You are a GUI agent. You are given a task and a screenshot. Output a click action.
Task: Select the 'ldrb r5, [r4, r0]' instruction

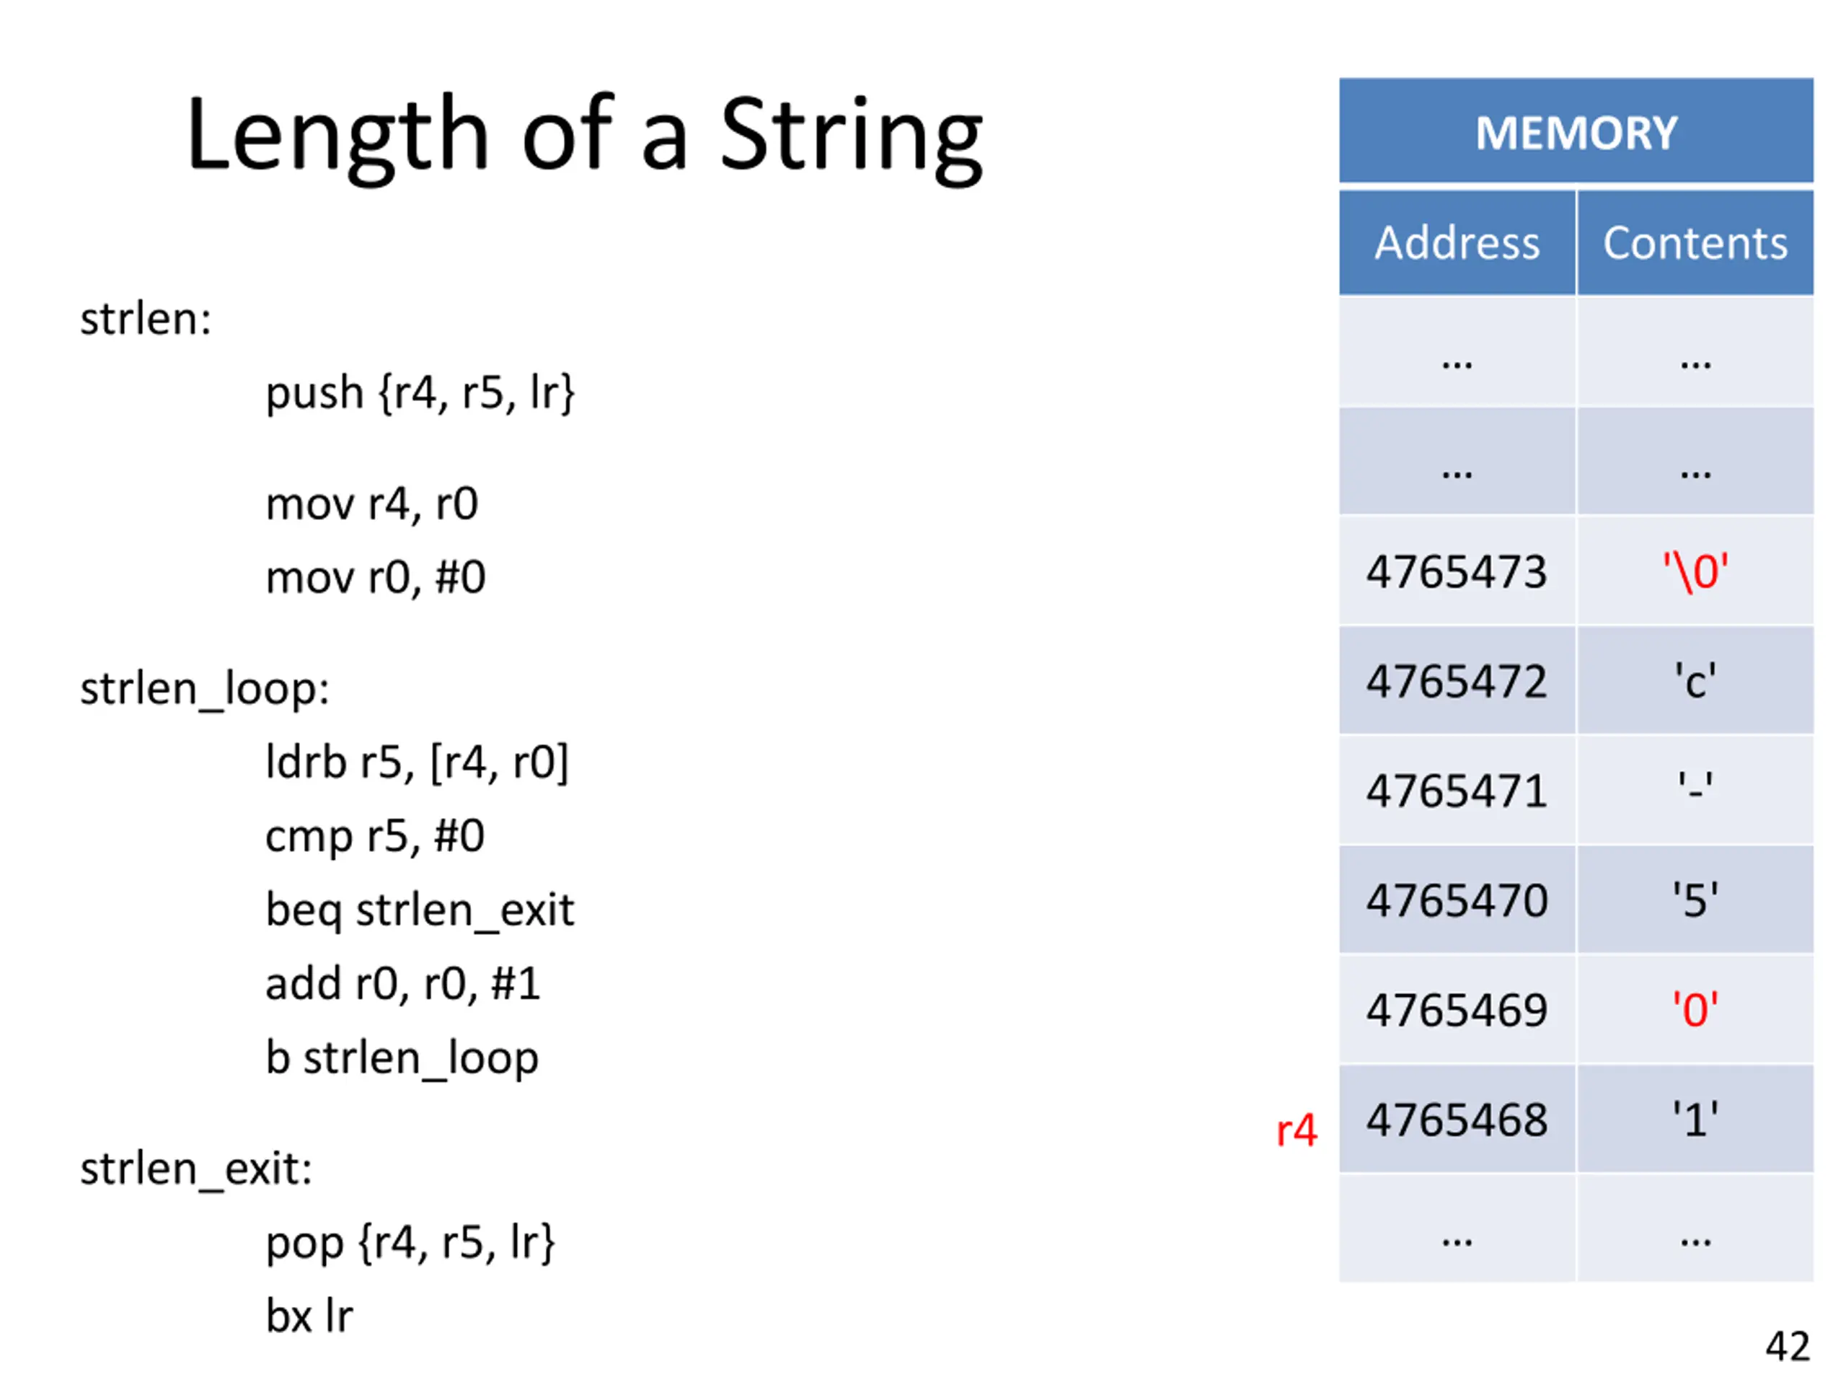(x=417, y=762)
